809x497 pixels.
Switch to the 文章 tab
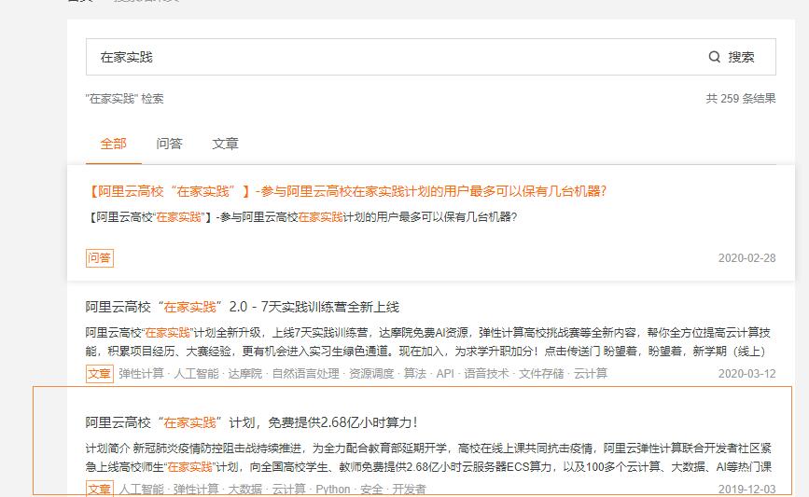pyautogui.click(x=225, y=144)
